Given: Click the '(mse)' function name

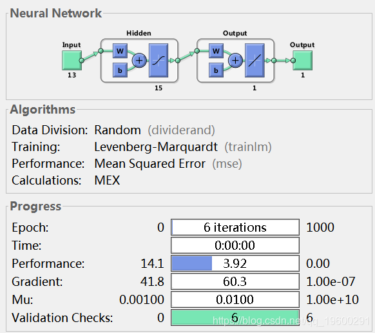Looking at the screenshot, I should (227, 164).
